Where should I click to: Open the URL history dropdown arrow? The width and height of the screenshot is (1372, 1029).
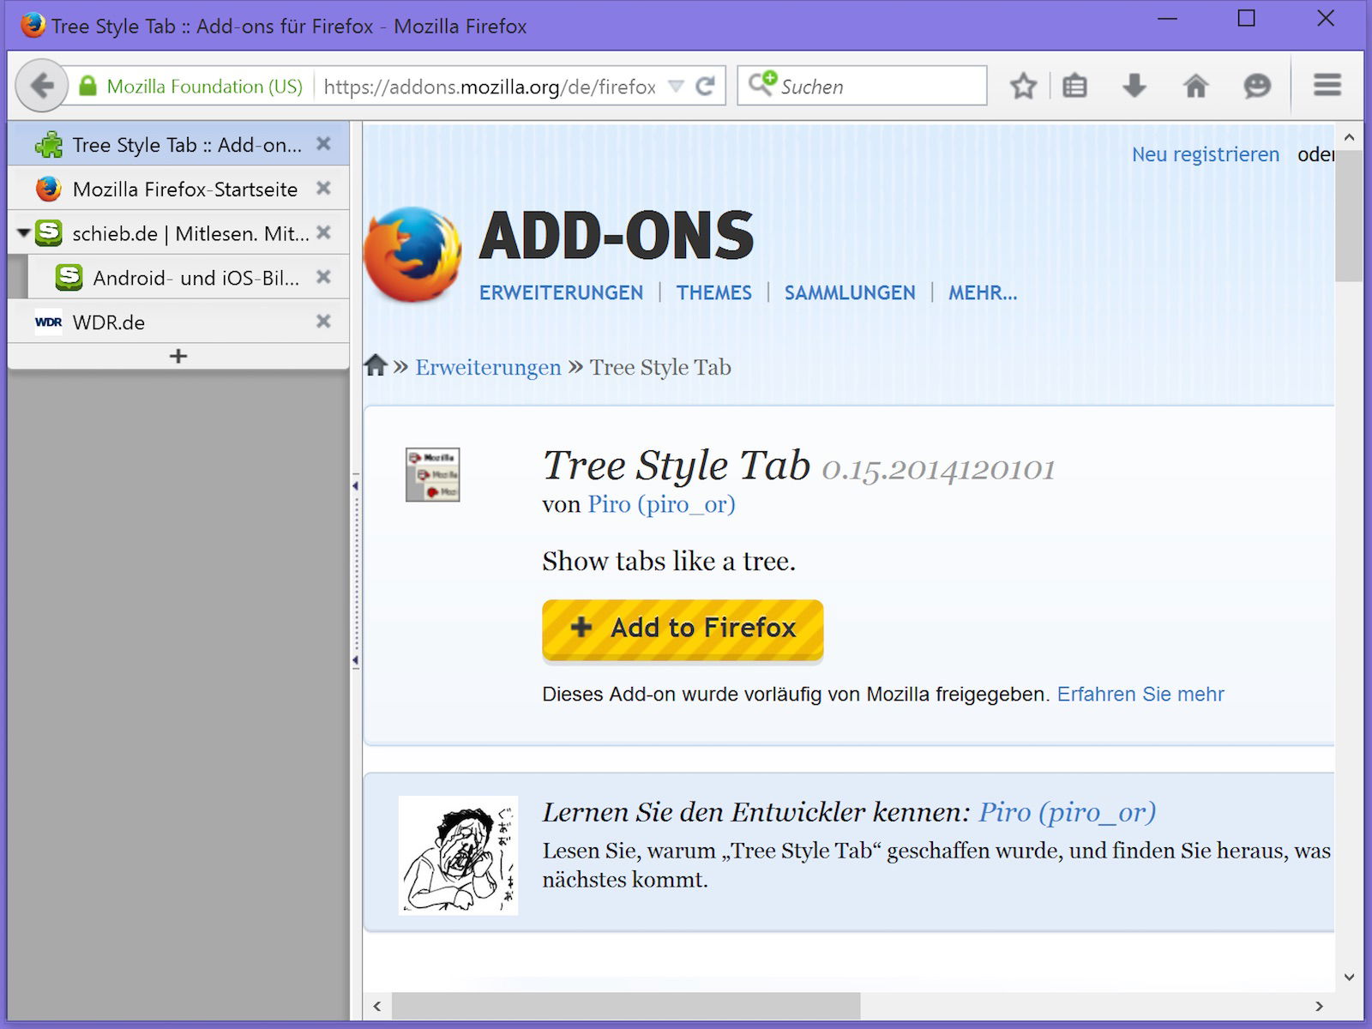(x=676, y=86)
